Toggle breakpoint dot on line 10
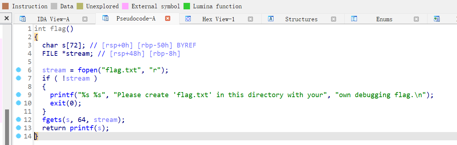Viewport: 457px width, 145px height. point(19,103)
